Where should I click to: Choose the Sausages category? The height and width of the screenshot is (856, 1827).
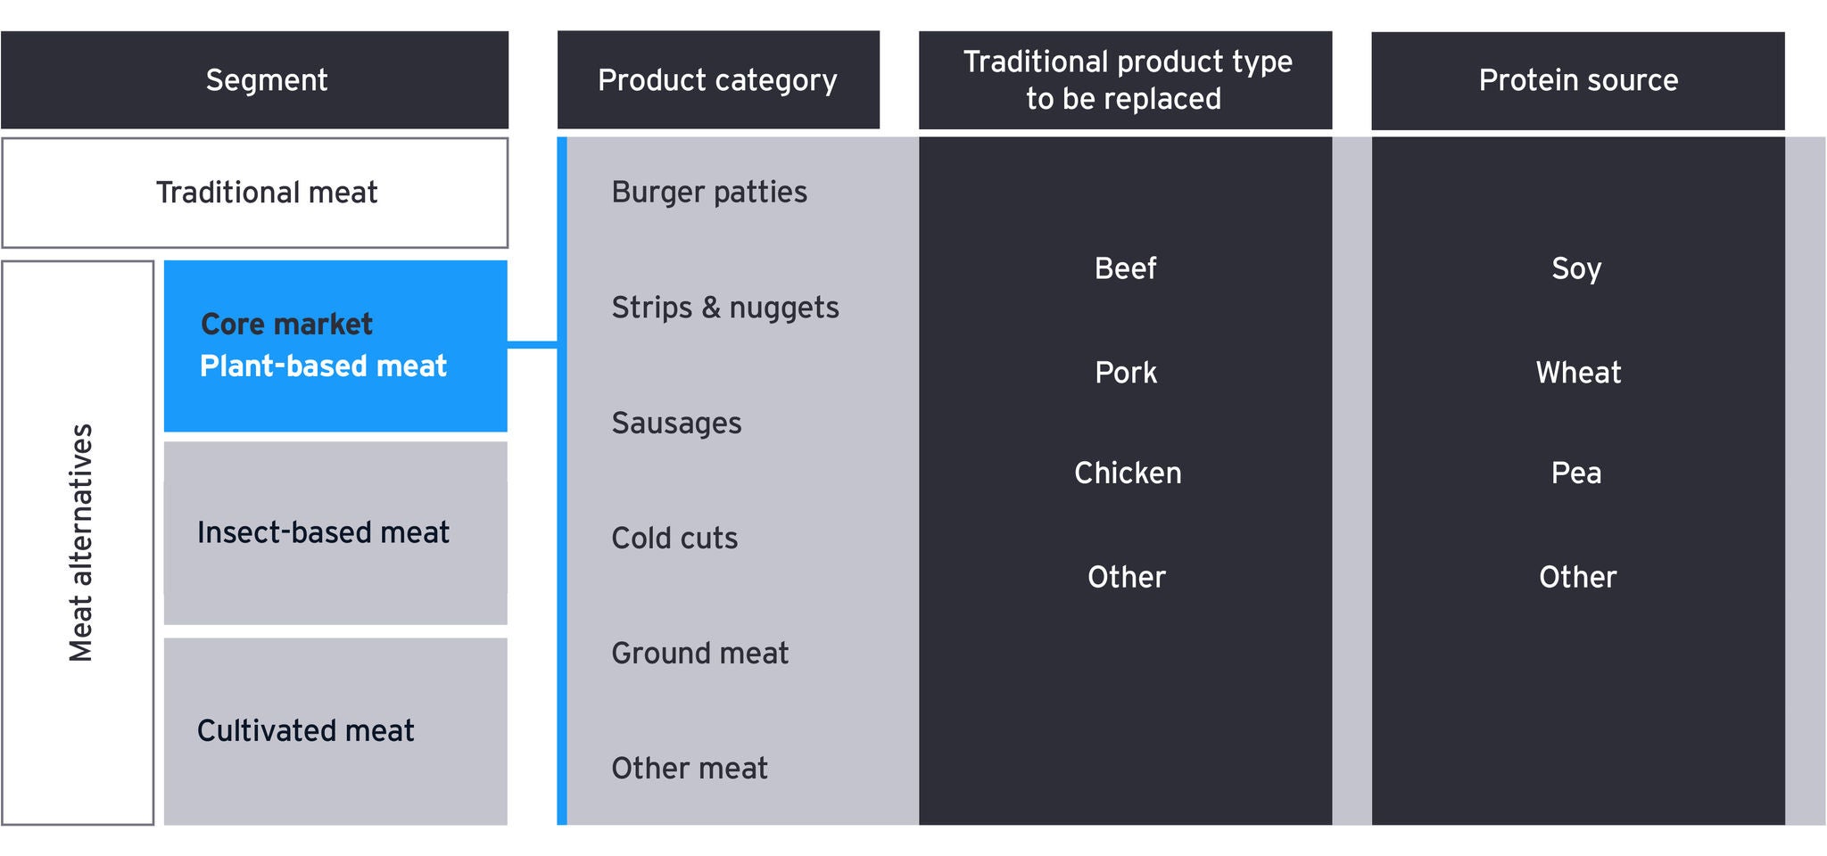(x=676, y=424)
